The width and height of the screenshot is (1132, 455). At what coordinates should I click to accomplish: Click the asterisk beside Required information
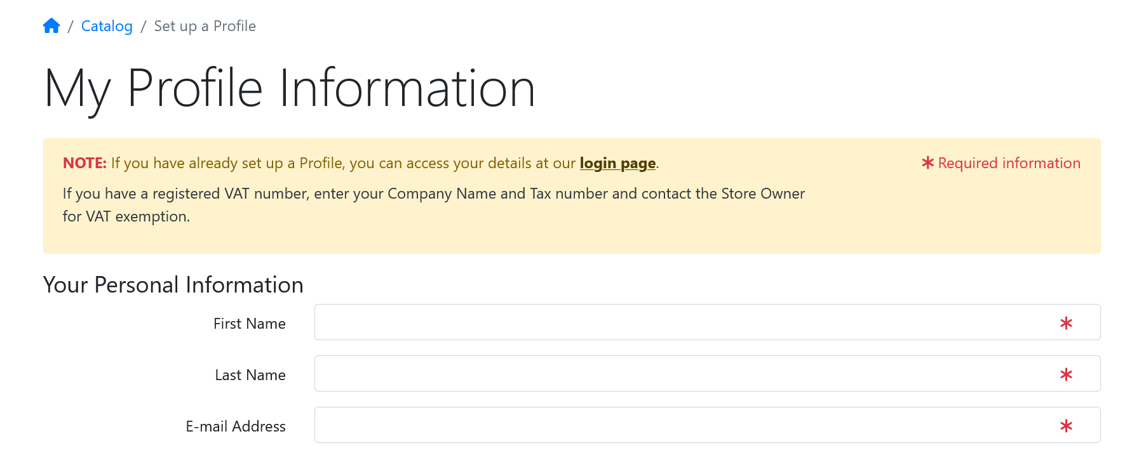point(927,163)
